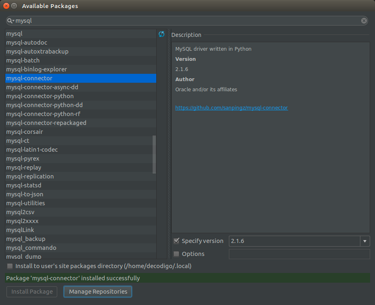375x305 pixels.
Task: Enable the Options checkbox
Action: [177, 254]
